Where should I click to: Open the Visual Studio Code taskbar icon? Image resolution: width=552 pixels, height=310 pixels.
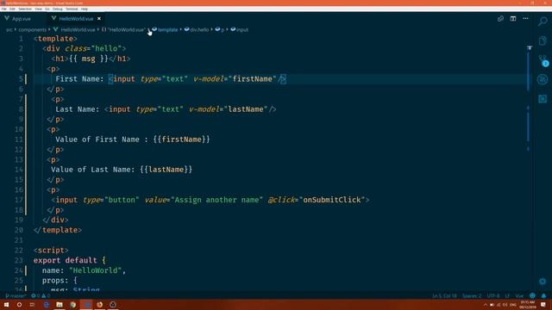86,304
